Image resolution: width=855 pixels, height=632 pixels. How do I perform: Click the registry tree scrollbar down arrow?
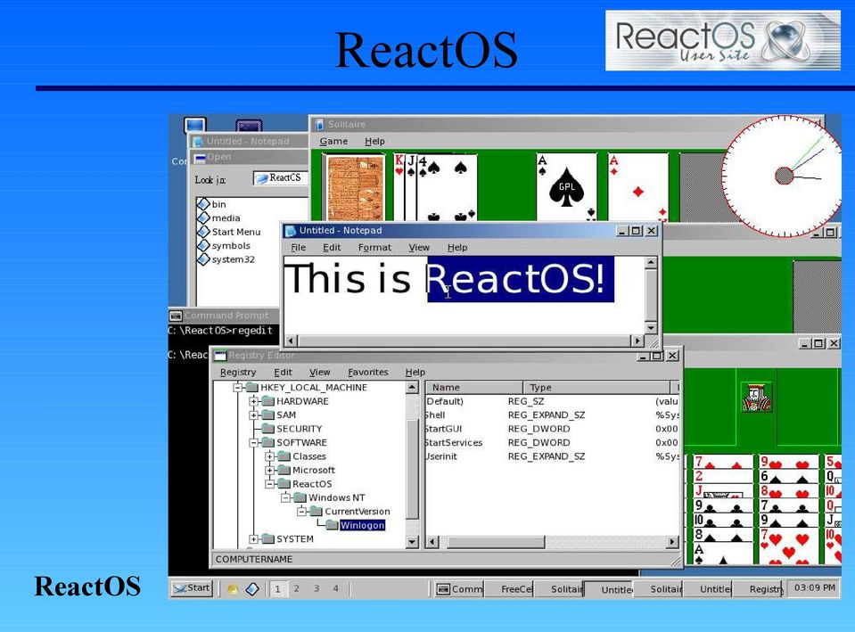point(412,542)
